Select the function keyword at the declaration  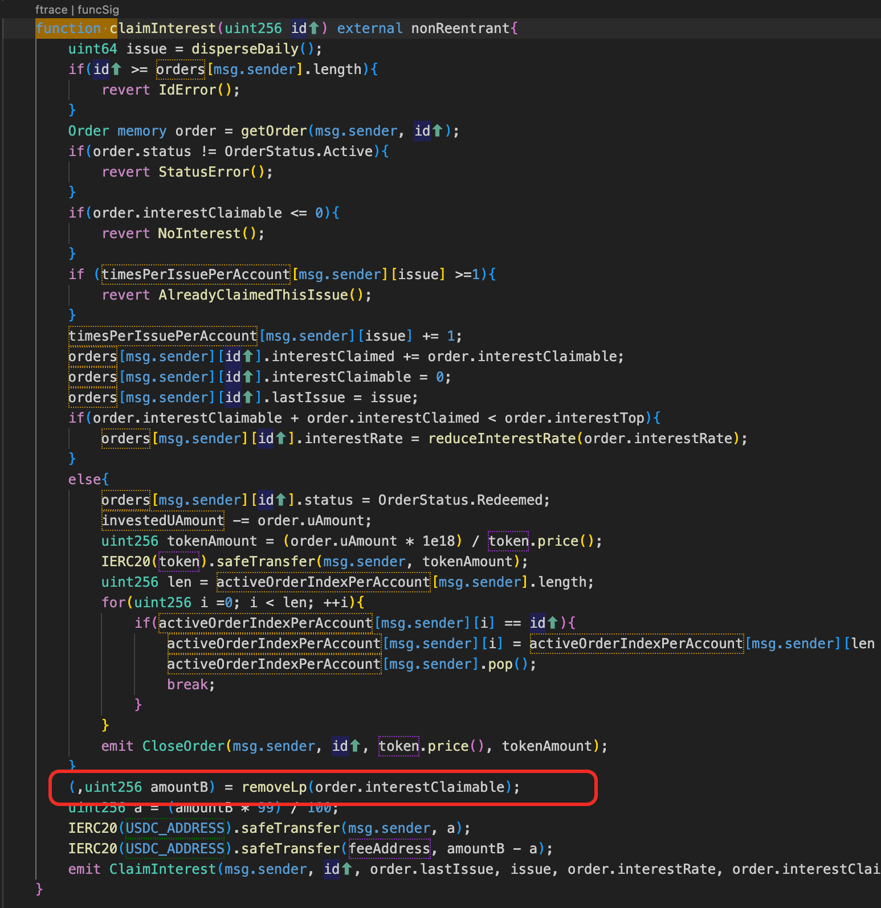[x=68, y=28]
